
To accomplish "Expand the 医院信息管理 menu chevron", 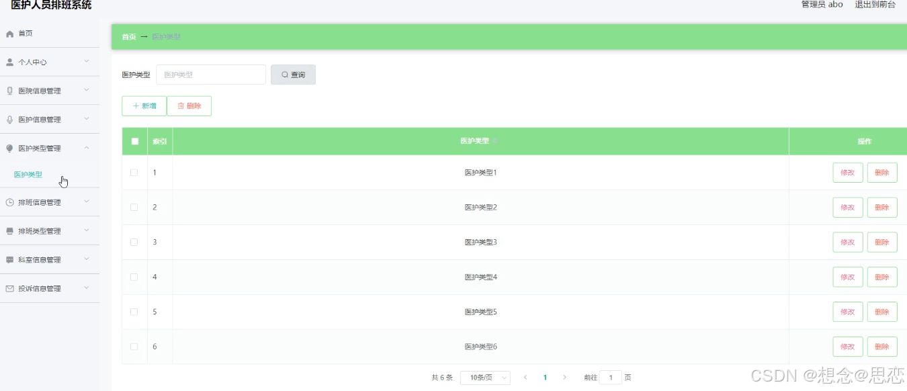I will (x=87, y=91).
